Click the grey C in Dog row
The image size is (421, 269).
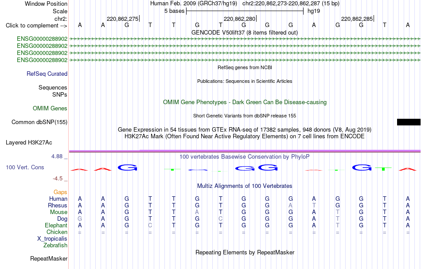(x=220, y=219)
